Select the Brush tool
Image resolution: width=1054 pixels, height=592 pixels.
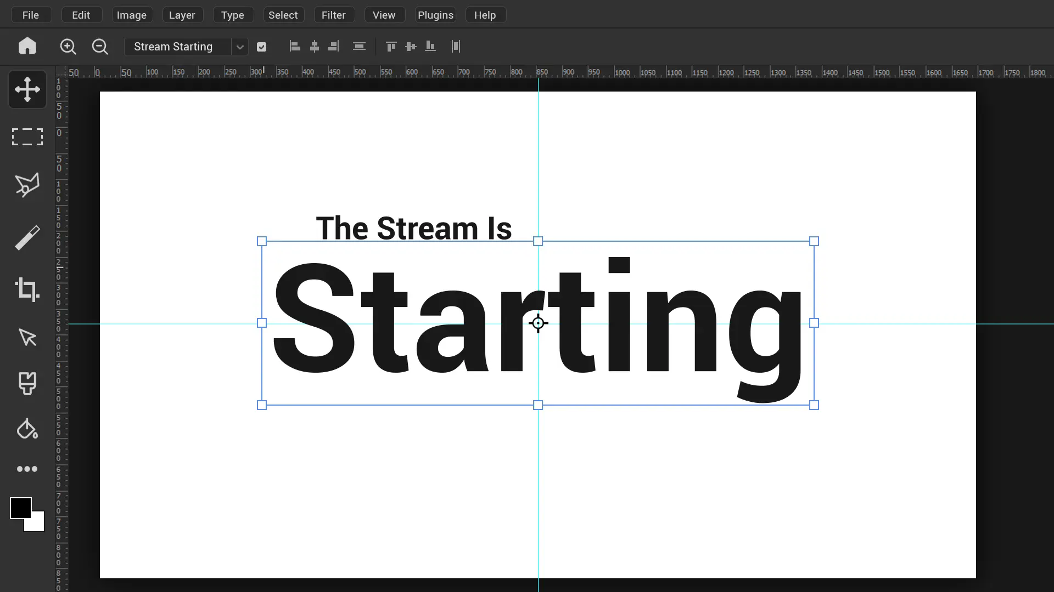pyautogui.click(x=27, y=238)
